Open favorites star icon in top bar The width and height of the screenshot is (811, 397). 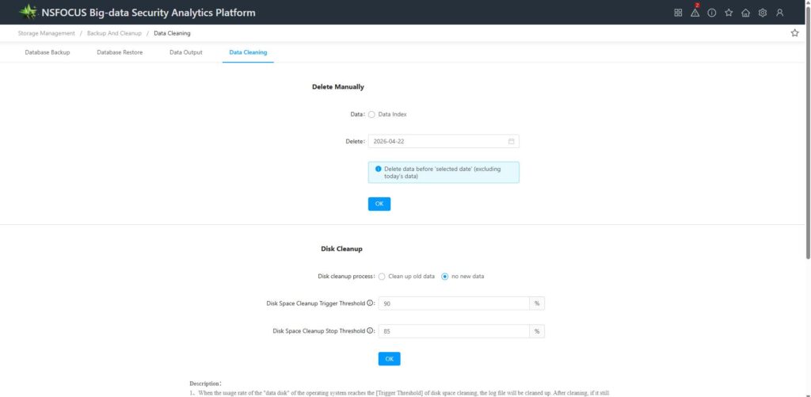pos(729,13)
